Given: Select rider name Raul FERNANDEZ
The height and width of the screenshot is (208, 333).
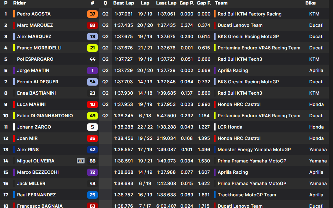Looking at the screenshot, I should click(36, 195).
